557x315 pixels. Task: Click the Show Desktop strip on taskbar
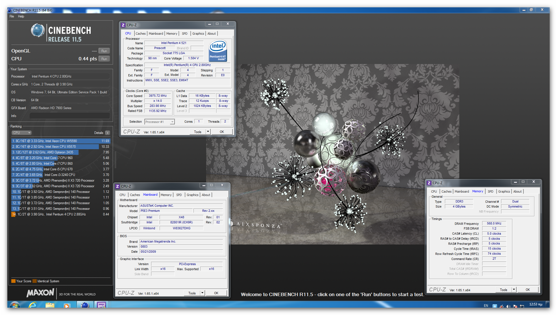tap(548, 305)
